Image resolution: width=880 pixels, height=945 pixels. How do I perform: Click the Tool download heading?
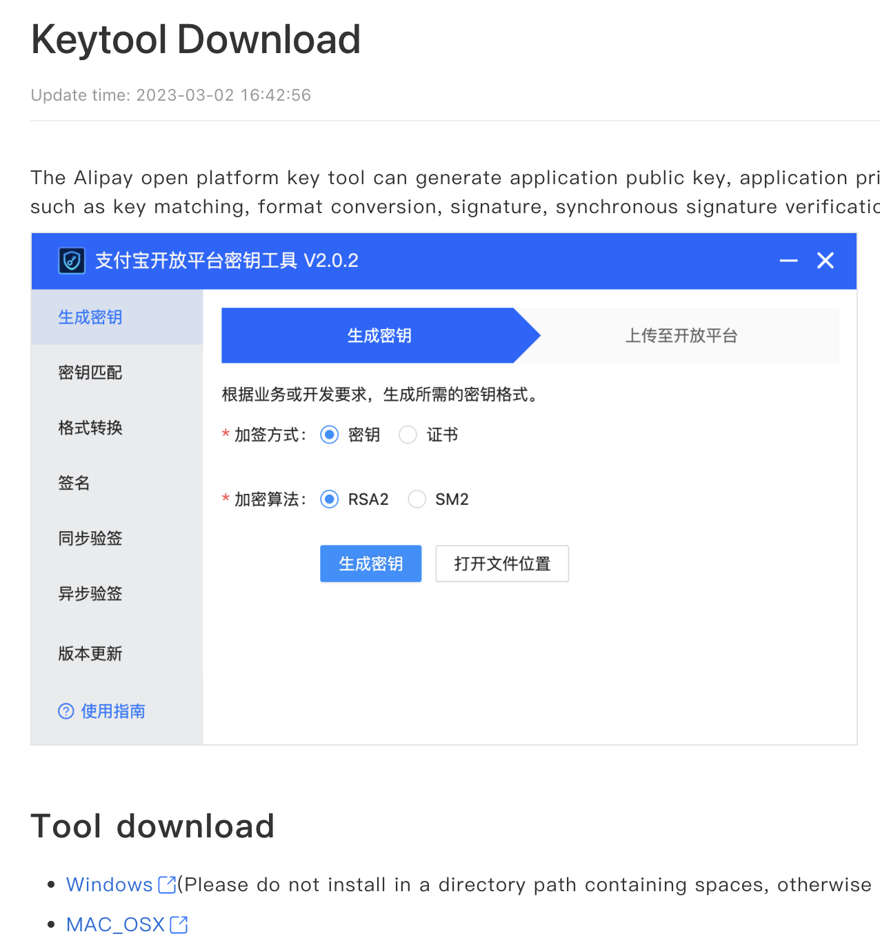tap(152, 826)
